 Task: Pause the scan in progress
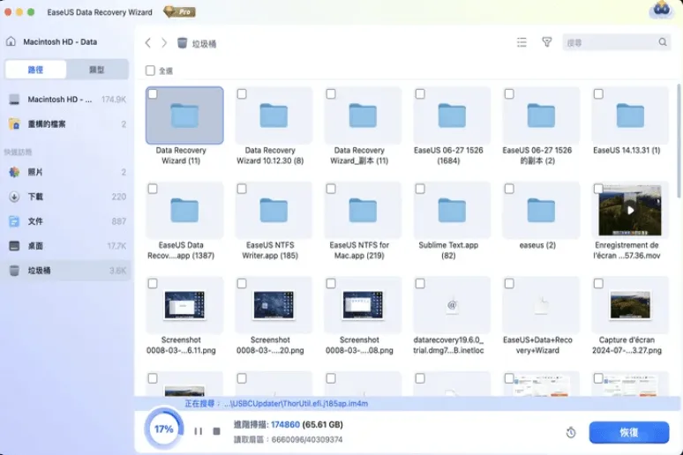(198, 431)
